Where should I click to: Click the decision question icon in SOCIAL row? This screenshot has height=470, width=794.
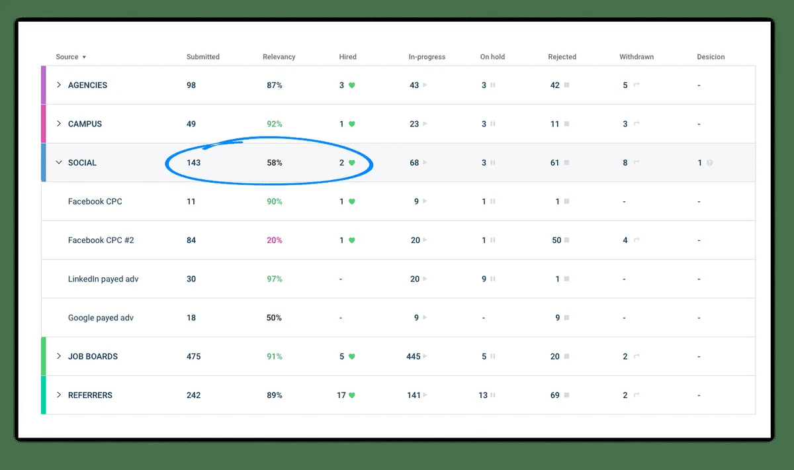point(709,163)
